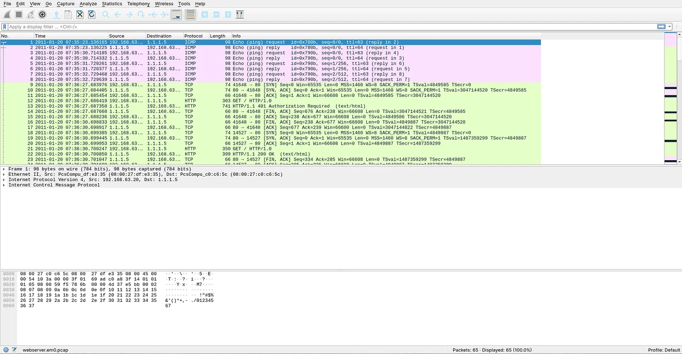
Task: Go to previous packet arrow icon
Action: click(117, 15)
